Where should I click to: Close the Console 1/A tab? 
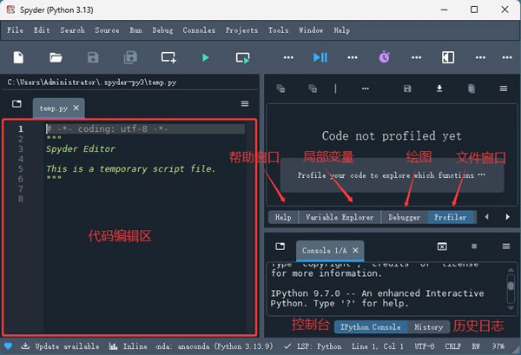point(355,250)
